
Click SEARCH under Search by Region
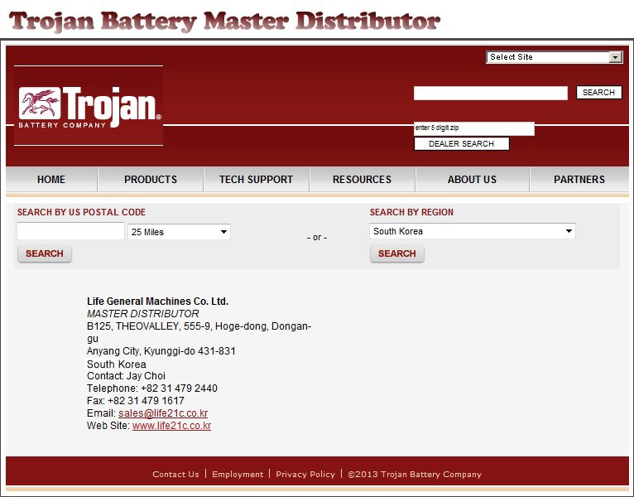tap(397, 253)
